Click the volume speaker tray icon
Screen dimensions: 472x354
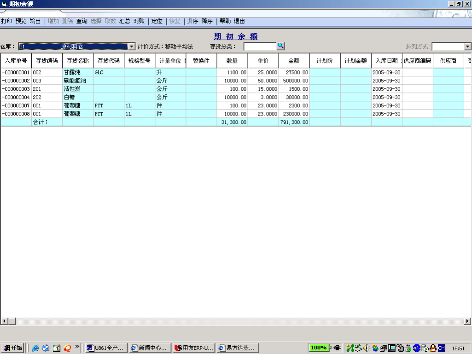click(367, 348)
